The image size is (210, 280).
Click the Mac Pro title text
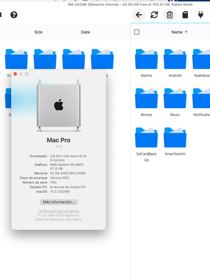pyautogui.click(x=59, y=140)
